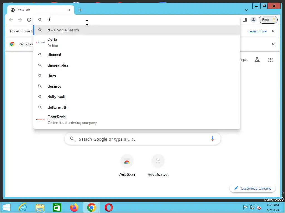Open File Explorer from taskbar

click(x=40, y=207)
